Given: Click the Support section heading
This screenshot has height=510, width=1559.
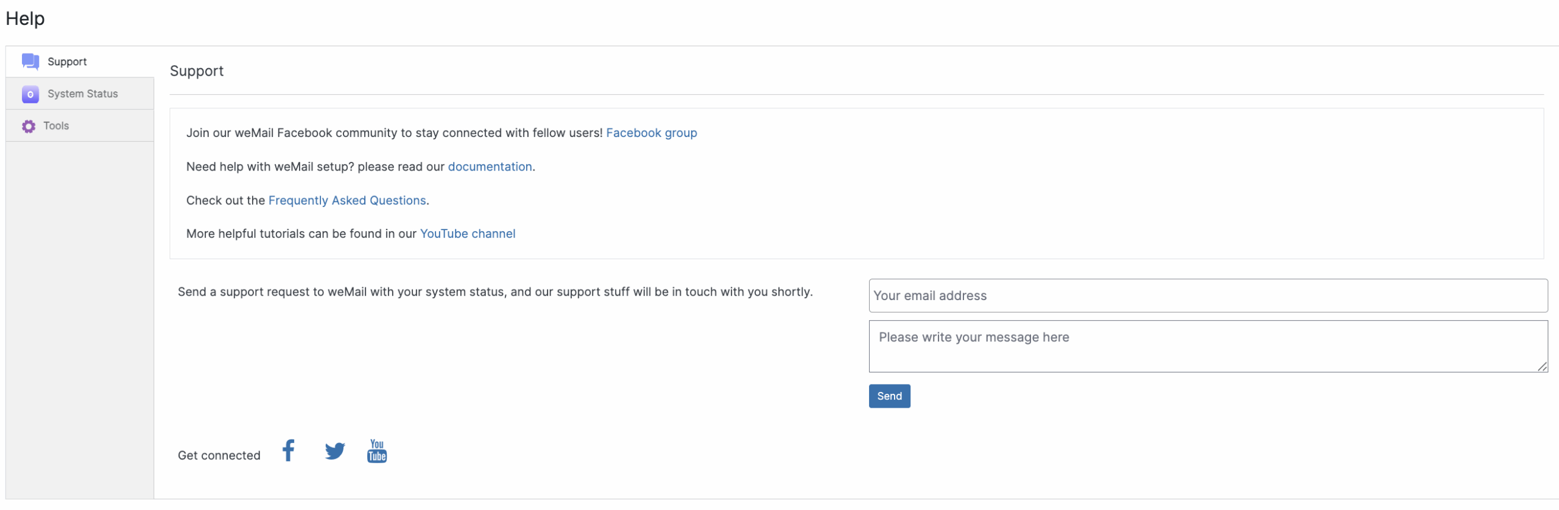Looking at the screenshot, I should tap(197, 71).
